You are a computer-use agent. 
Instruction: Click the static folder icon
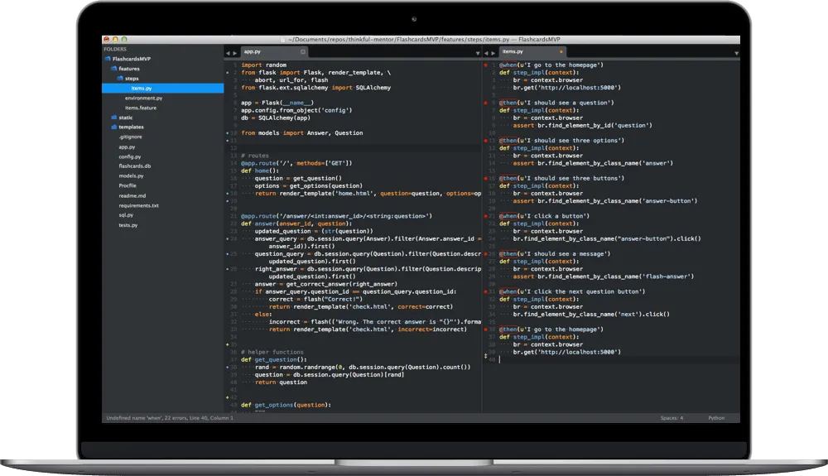tap(113, 118)
